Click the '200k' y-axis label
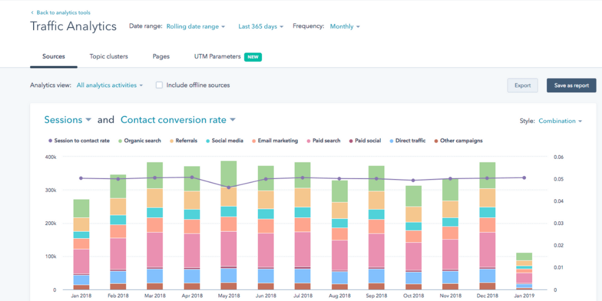The height and width of the screenshot is (301, 602). click(x=50, y=223)
